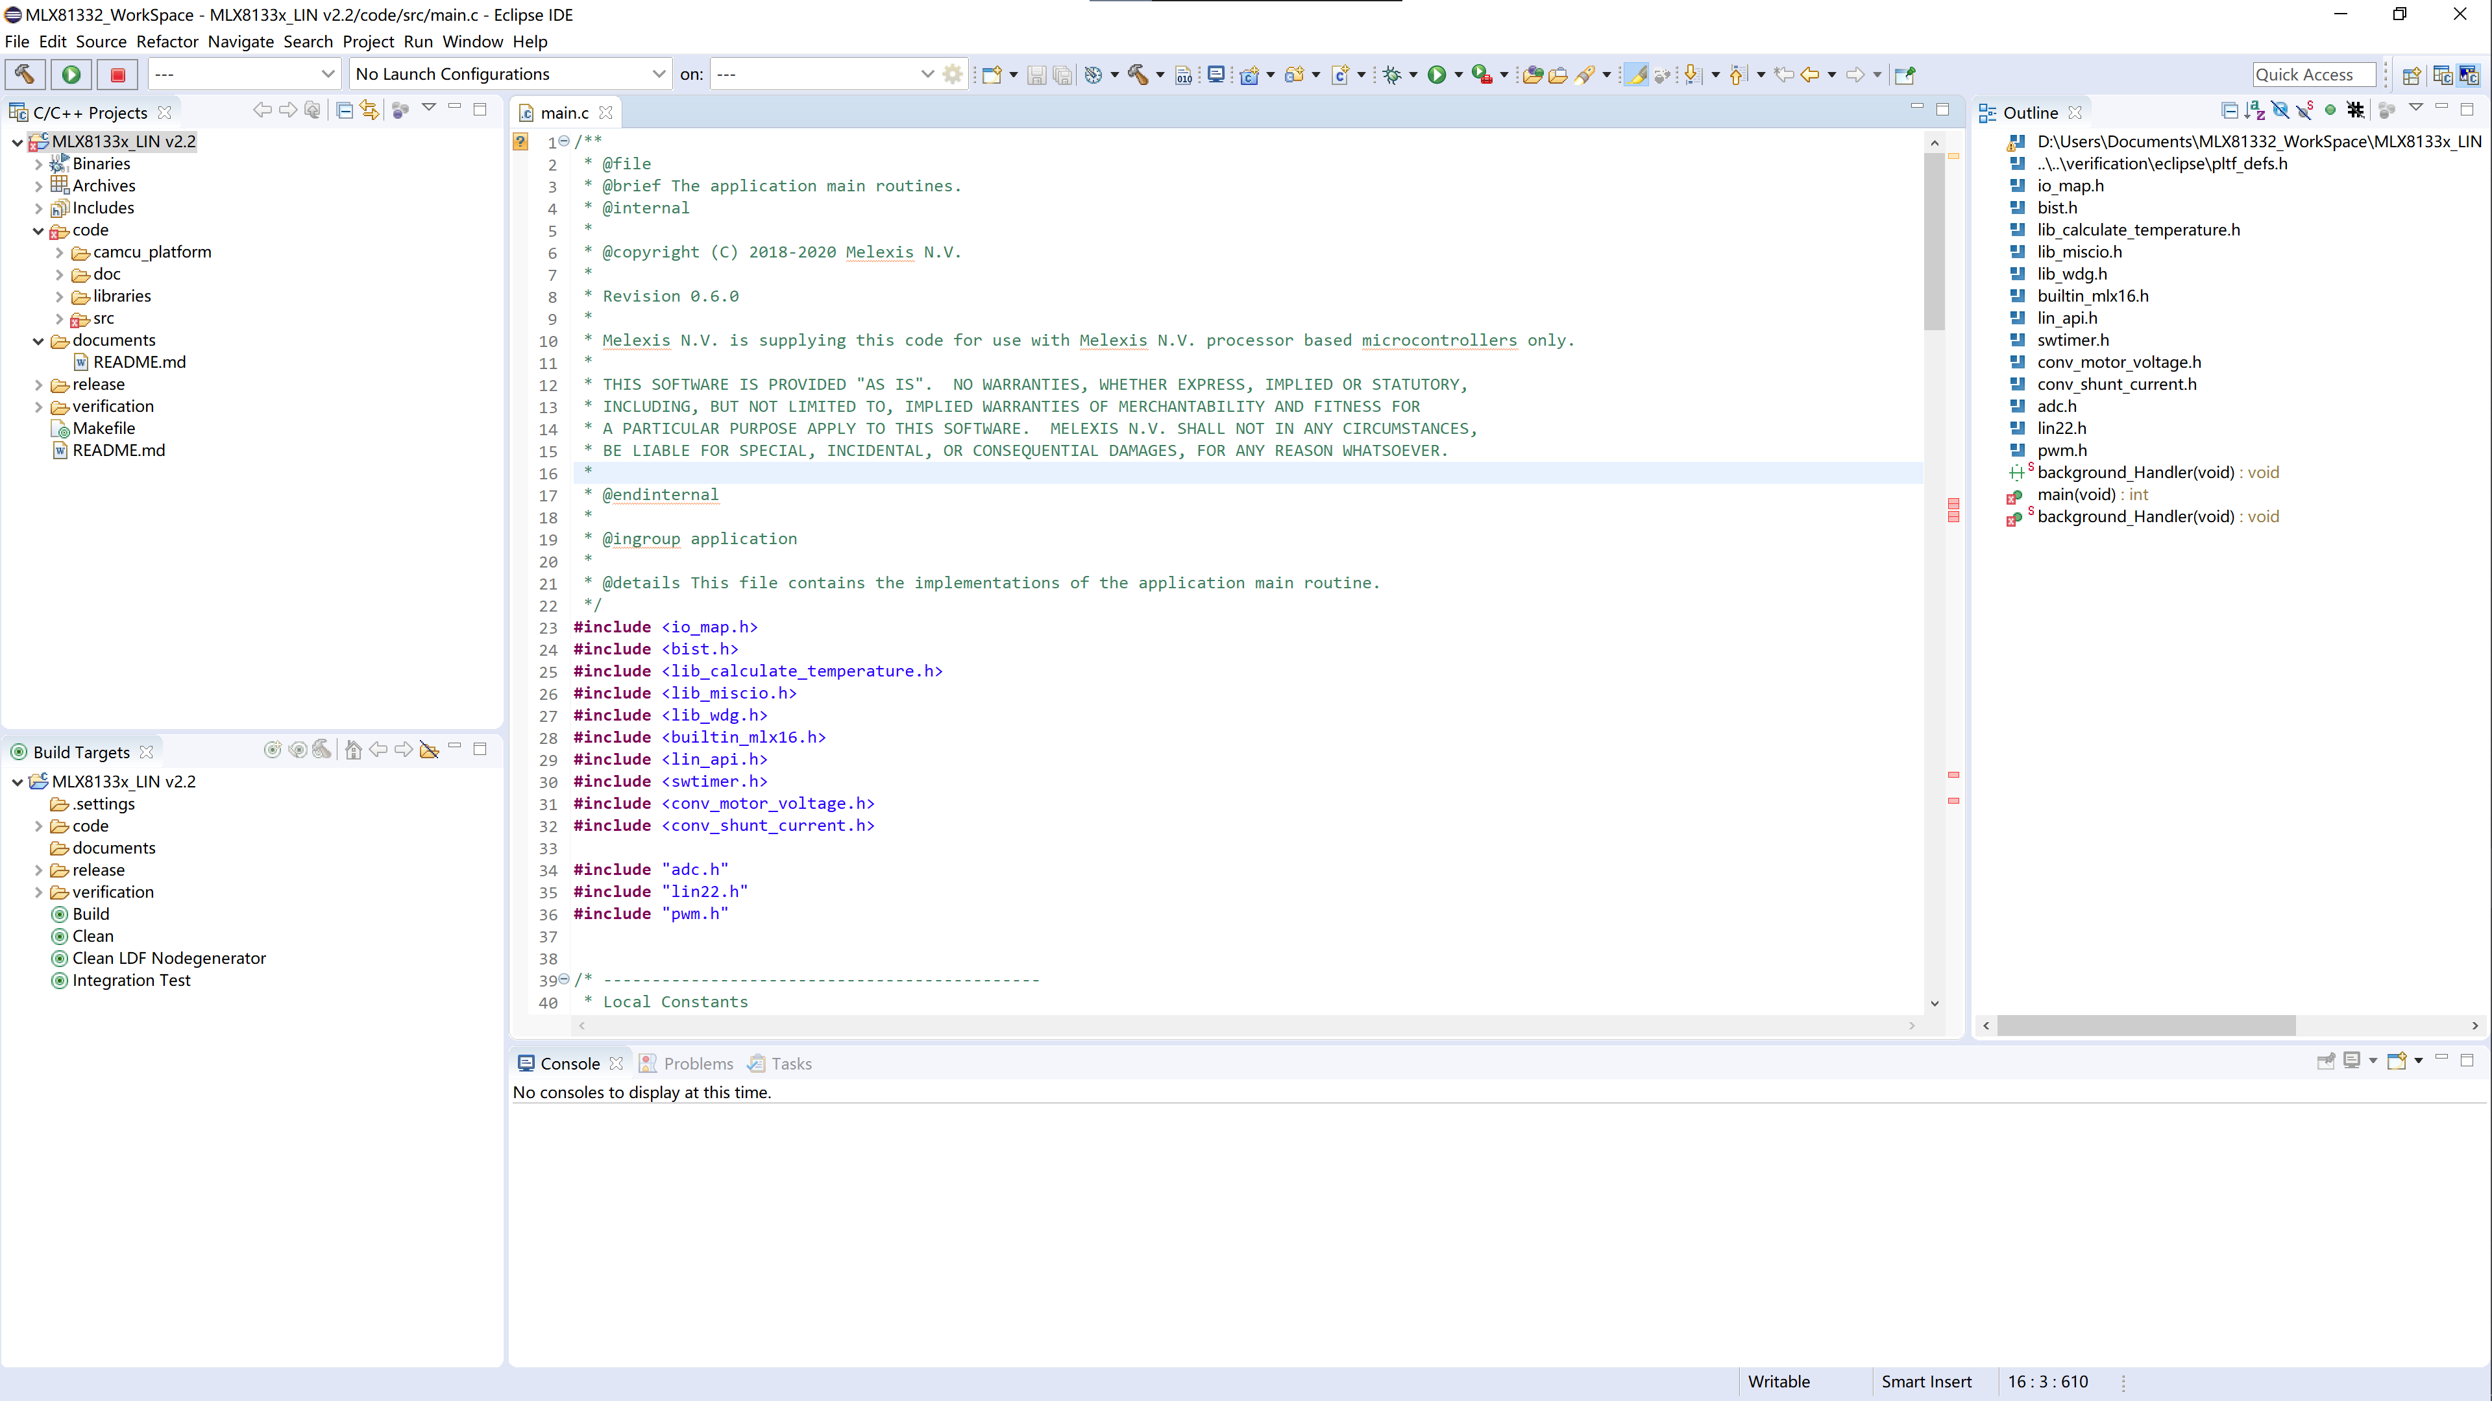Click inside the Quick Access field
Viewport: 2492px width, 1401px height.
coord(2315,75)
